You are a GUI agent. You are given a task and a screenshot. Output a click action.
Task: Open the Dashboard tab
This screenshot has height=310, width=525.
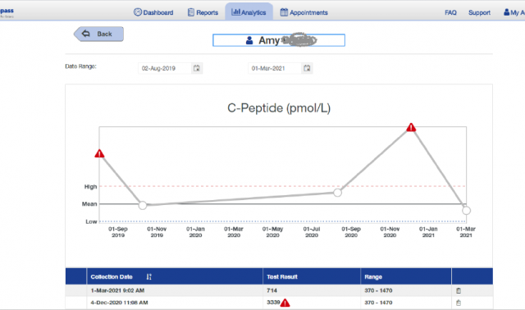[153, 12]
